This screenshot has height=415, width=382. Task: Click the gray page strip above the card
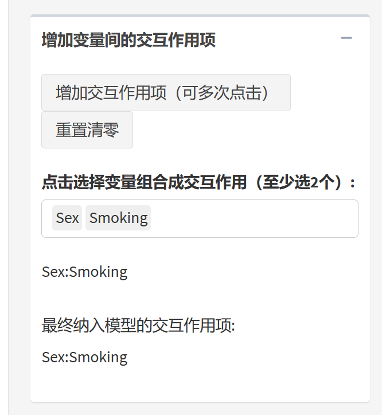pos(200,6)
